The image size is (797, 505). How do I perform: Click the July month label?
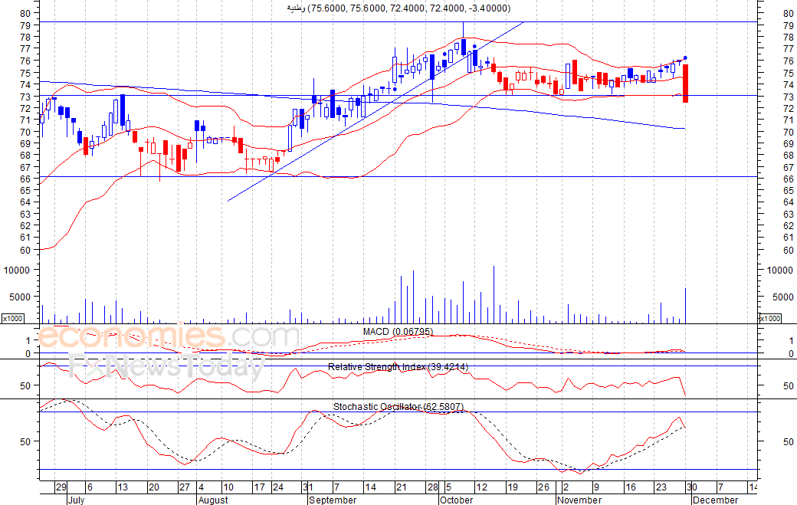click(x=76, y=500)
